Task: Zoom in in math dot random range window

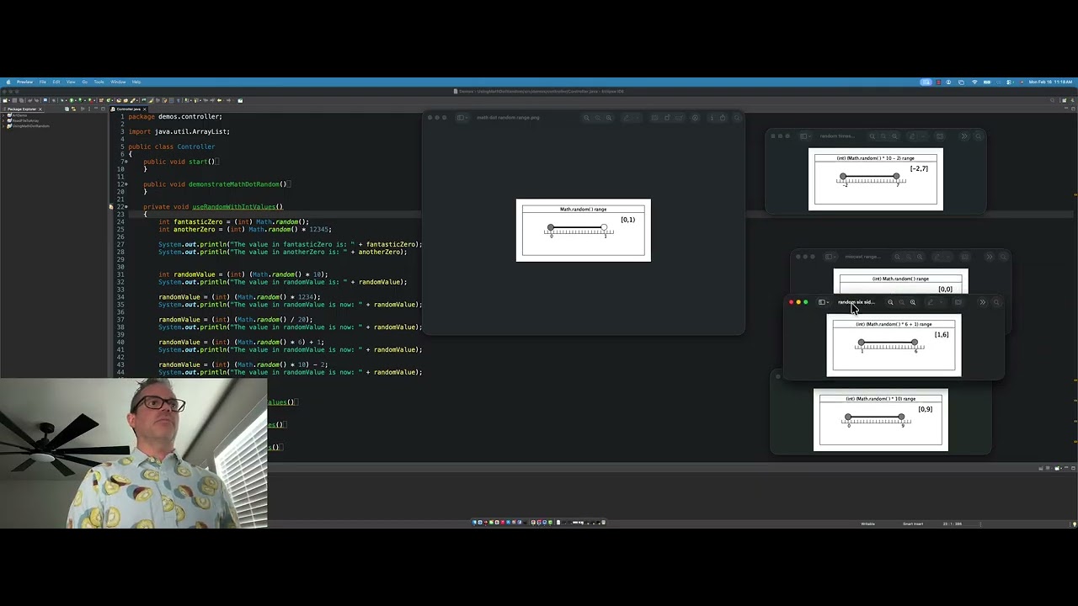Action: coord(609,118)
